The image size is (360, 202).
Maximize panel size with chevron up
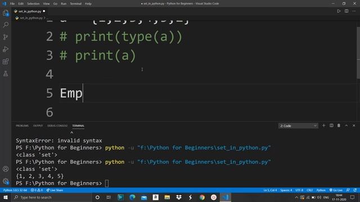click(346, 126)
